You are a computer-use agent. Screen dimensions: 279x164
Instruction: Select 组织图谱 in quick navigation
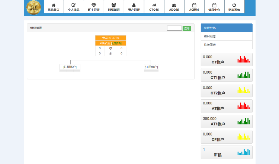click(227, 36)
